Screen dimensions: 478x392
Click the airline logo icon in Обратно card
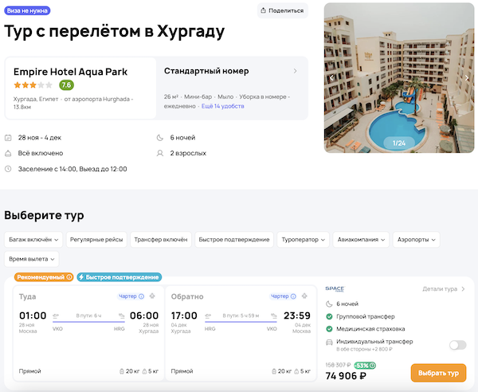click(x=304, y=296)
